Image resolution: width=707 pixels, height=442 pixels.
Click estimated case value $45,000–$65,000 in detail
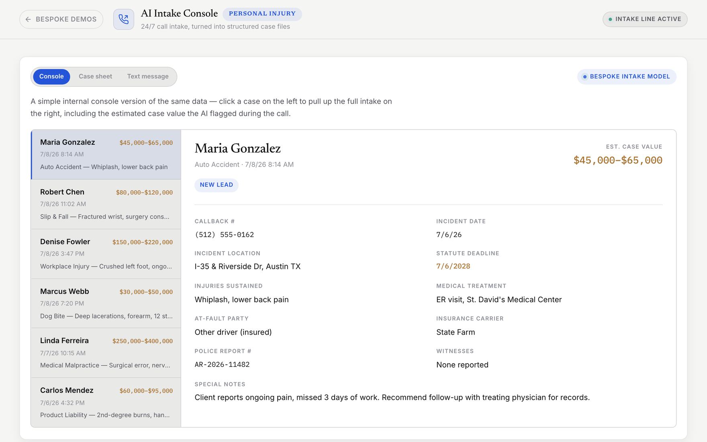click(618, 160)
